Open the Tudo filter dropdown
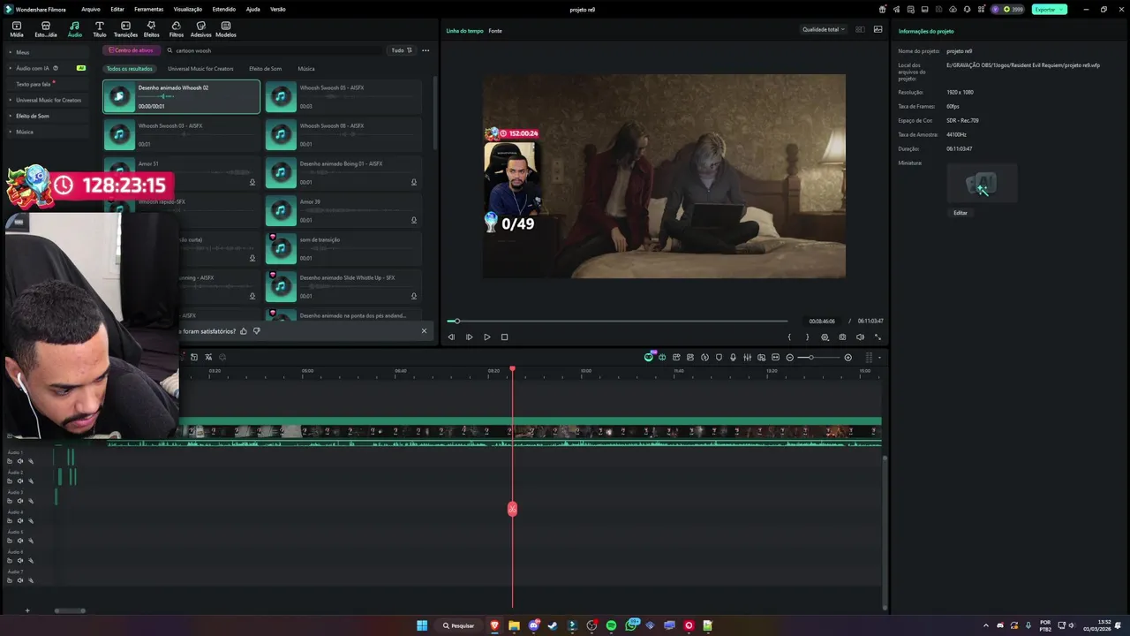The image size is (1130, 636). click(x=401, y=50)
